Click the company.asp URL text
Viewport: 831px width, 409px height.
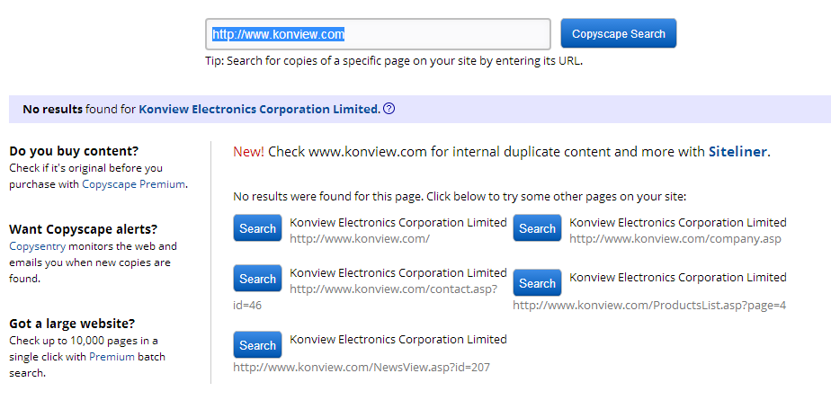tap(675, 239)
